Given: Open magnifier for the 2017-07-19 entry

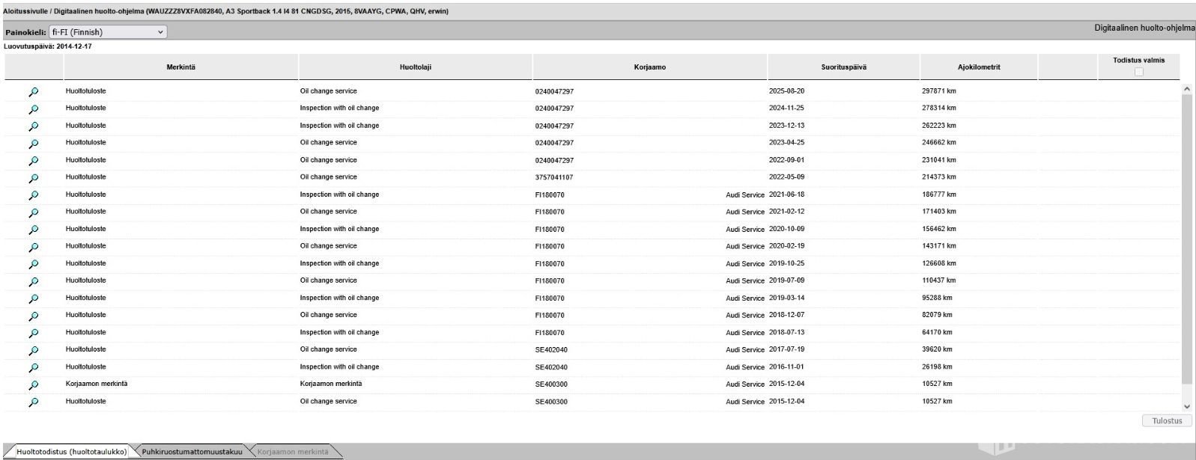Looking at the screenshot, I should (x=34, y=350).
